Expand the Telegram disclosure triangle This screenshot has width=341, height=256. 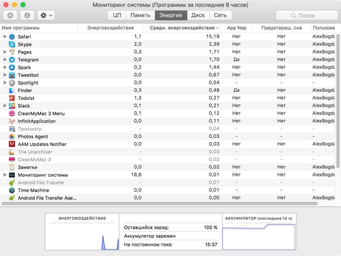(x=5, y=60)
